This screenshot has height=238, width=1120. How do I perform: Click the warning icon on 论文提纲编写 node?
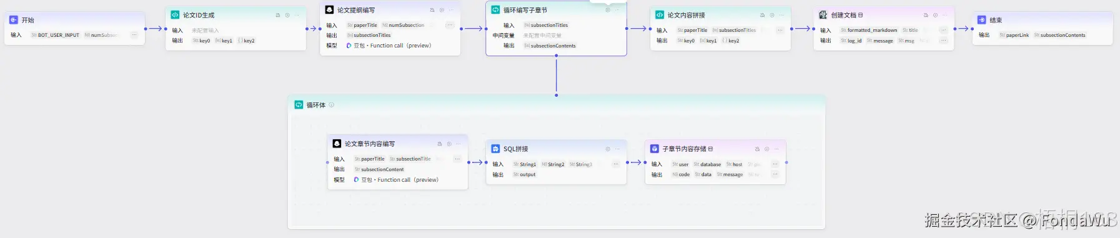[x=432, y=10]
